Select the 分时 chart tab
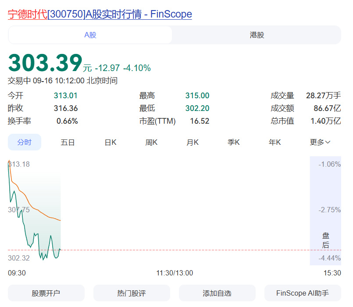The height and width of the screenshot is (307, 353). pyautogui.click(x=25, y=142)
